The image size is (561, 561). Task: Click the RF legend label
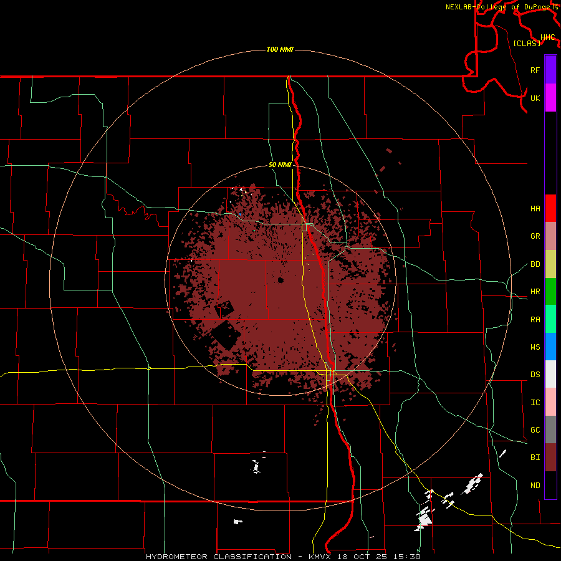point(535,70)
